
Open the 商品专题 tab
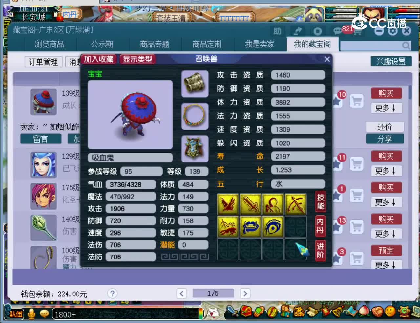(x=155, y=44)
